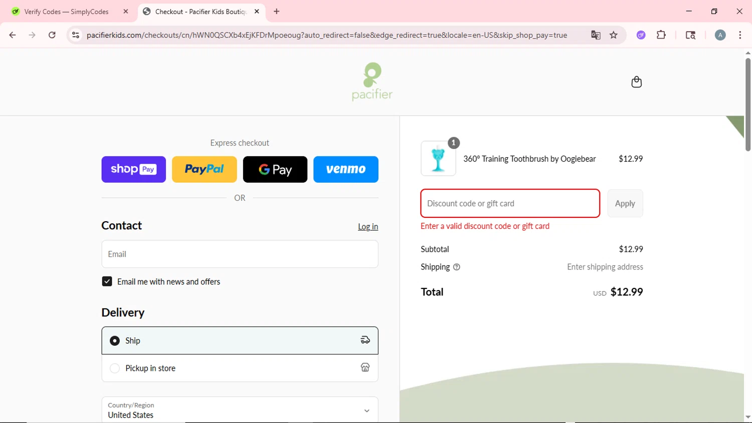Viewport: 752px width, 423px height.
Task: Open Shipping help question mark icon
Action: [x=457, y=267]
